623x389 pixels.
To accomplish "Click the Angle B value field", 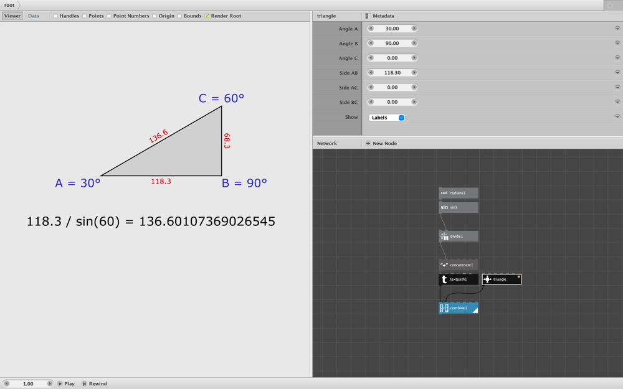I will pos(392,44).
